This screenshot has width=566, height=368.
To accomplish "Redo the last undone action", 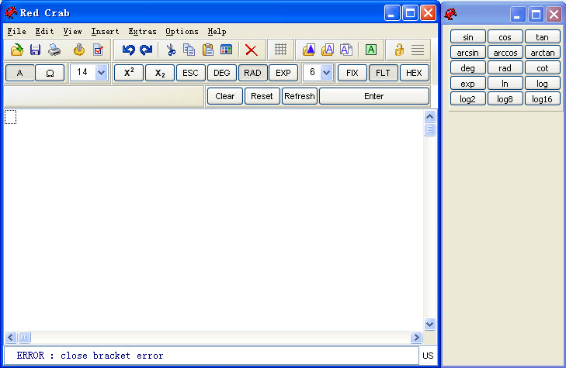I will click(x=146, y=50).
